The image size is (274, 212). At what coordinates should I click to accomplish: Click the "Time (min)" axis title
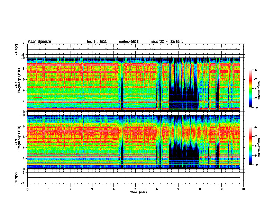(x=138, y=192)
